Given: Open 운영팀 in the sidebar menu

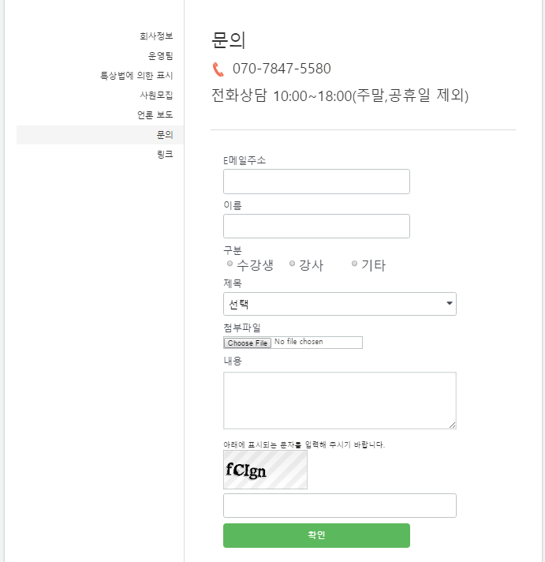Looking at the screenshot, I should click(161, 55).
